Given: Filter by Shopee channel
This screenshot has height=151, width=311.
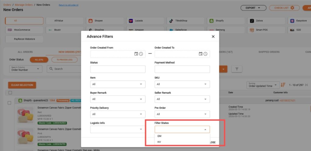Looking at the screenshot, I should [105, 21].
